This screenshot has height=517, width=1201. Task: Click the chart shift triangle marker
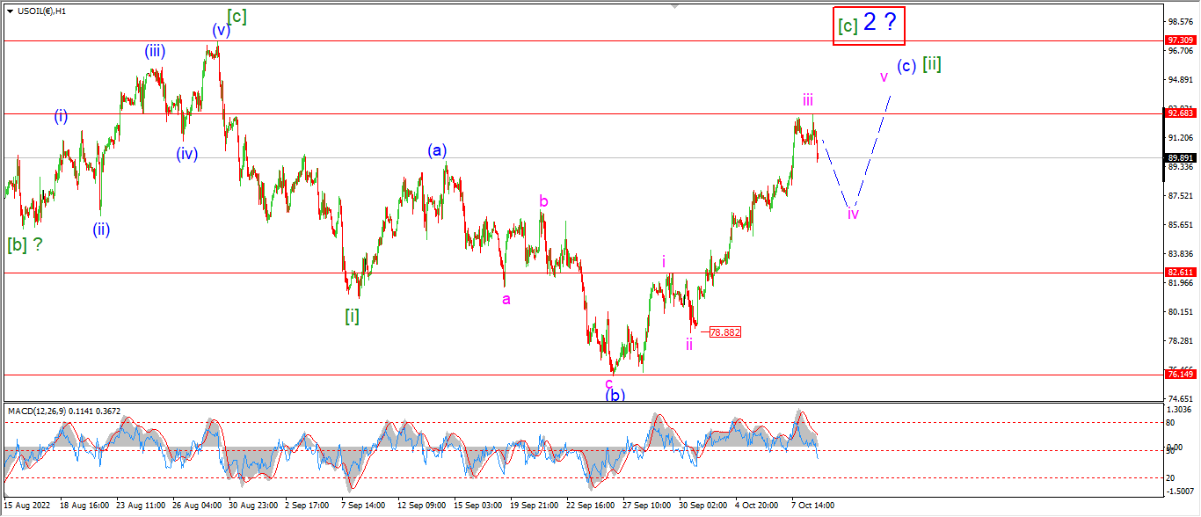click(675, 6)
